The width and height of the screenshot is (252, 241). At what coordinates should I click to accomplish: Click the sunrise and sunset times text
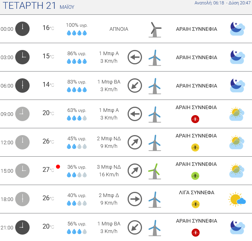(222, 3)
